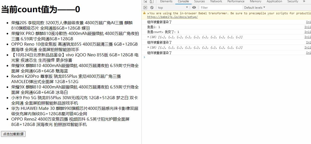
Task: Open the babeljs.io docs setup link
Action: click(x=172, y=17)
